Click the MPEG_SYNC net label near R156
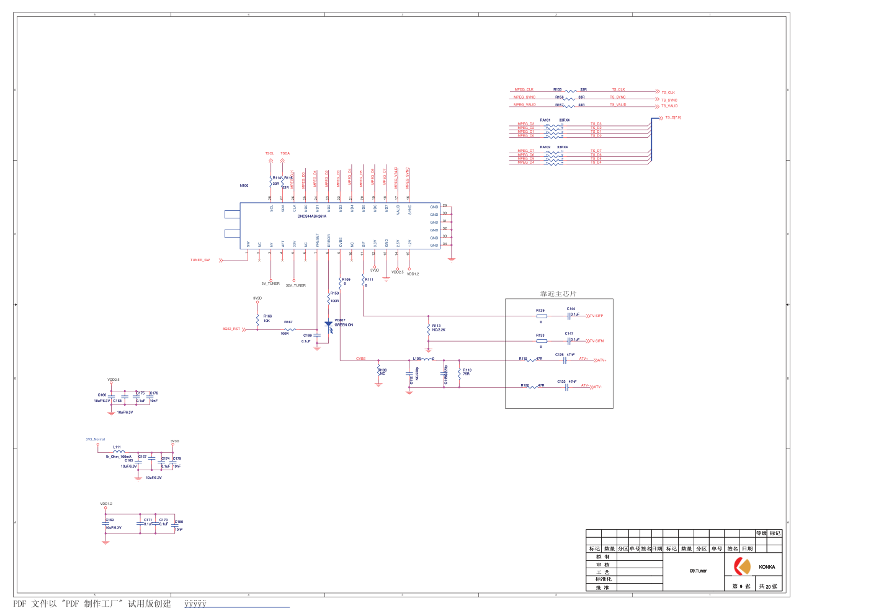Screen dimensions: 871x616 [524, 97]
